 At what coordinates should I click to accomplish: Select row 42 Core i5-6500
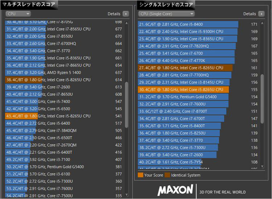63,109
